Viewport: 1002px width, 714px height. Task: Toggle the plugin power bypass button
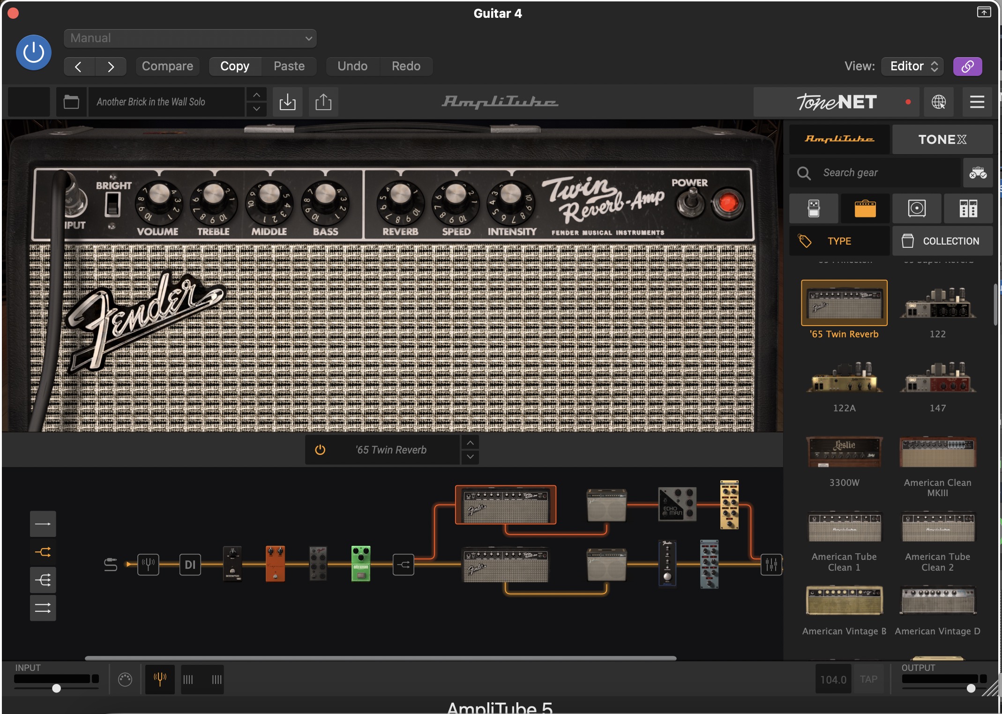click(34, 52)
